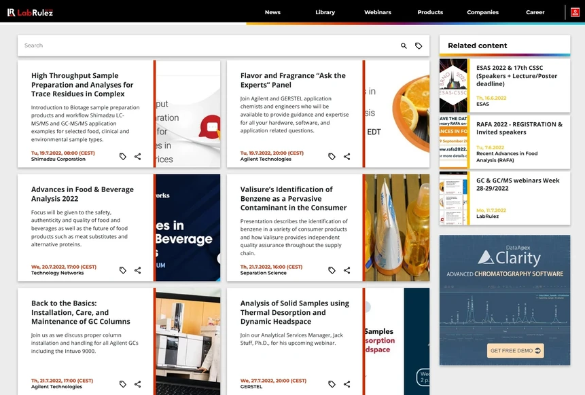This screenshot has height=395, width=585.
Task: Click the sunscreen bottles image on Valisure card
Action: pos(397,227)
